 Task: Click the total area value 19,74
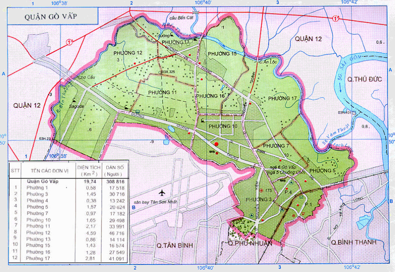point(90,181)
